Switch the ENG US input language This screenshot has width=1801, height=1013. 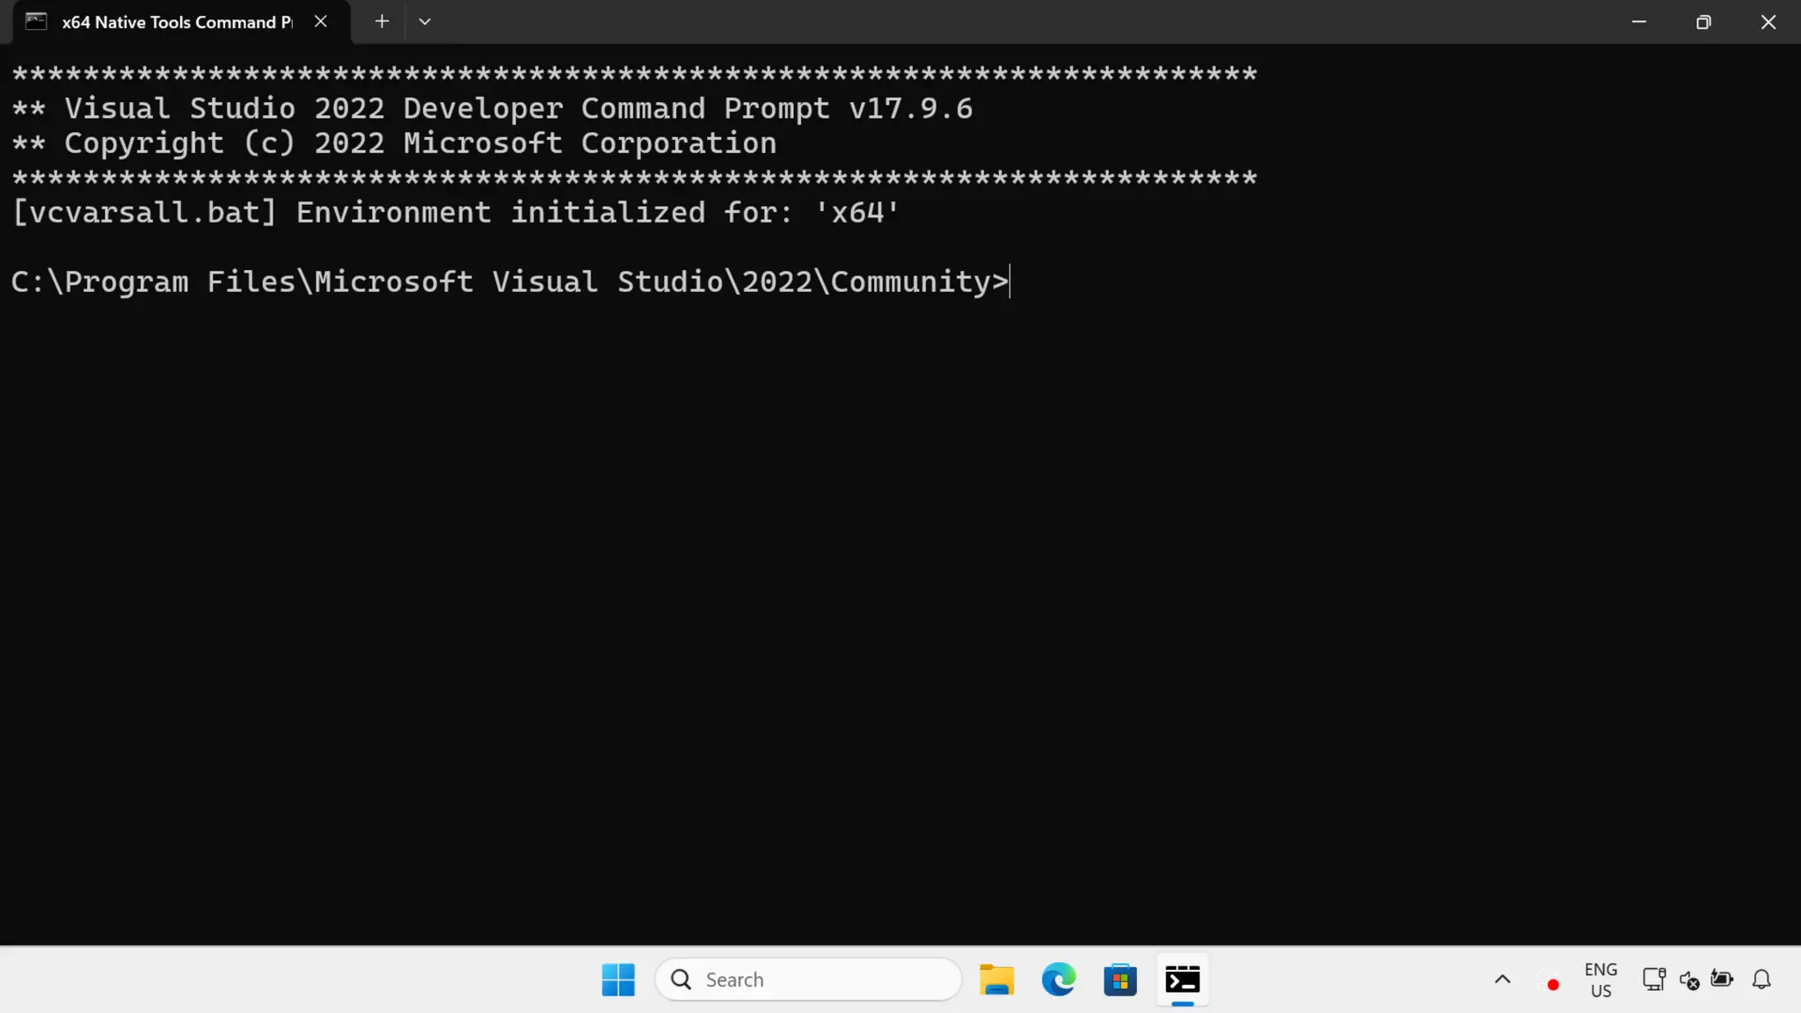pos(1600,980)
